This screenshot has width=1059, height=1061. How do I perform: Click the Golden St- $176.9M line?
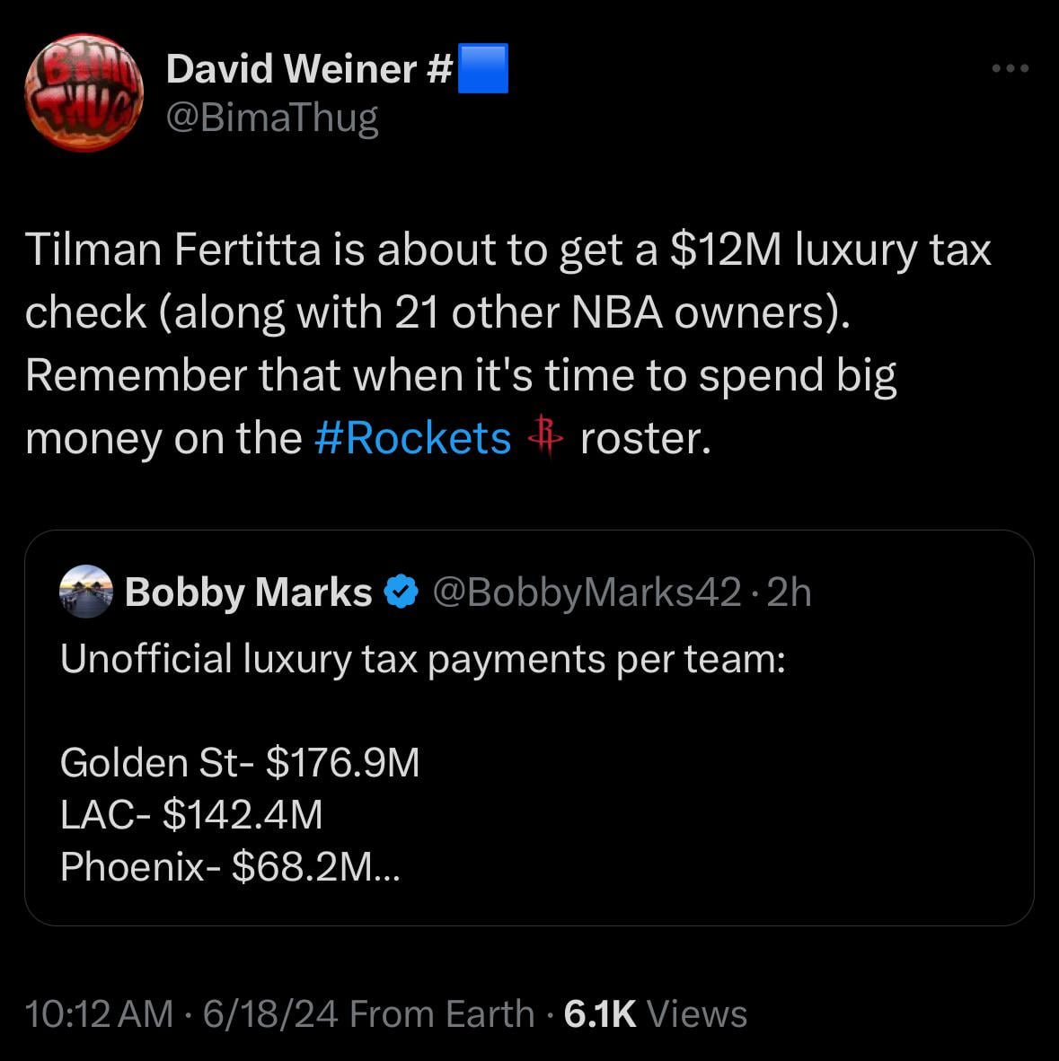(240, 763)
